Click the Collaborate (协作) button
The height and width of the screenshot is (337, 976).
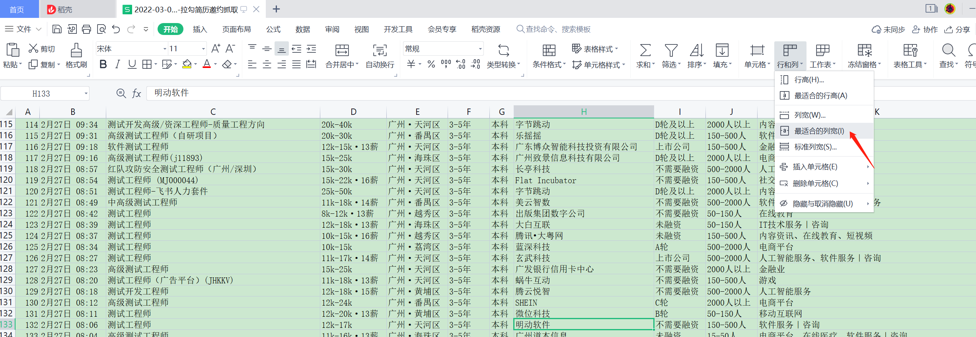pyautogui.click(x=925, y=29)
